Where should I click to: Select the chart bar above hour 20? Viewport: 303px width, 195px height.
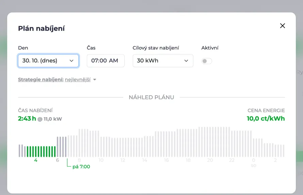[210, 142]
